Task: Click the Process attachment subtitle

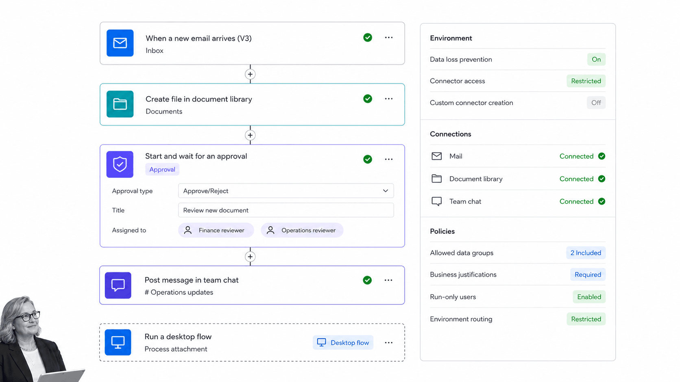Action: 176,349
